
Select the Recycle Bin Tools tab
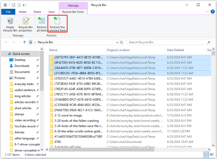pyautogui.click(x=73, y=12)
